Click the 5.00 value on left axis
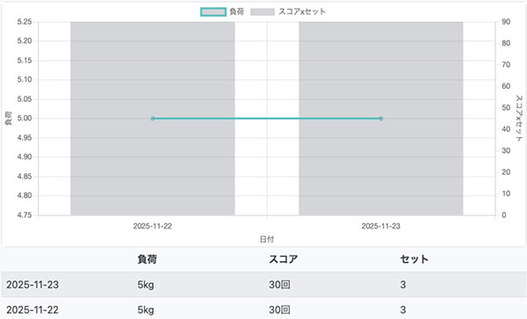The height and width of the screenshot is (319, 527). [25, 119]
